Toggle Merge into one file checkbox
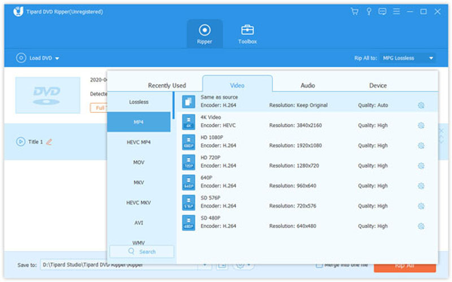 pyautogui.click(x=319, y=265)
